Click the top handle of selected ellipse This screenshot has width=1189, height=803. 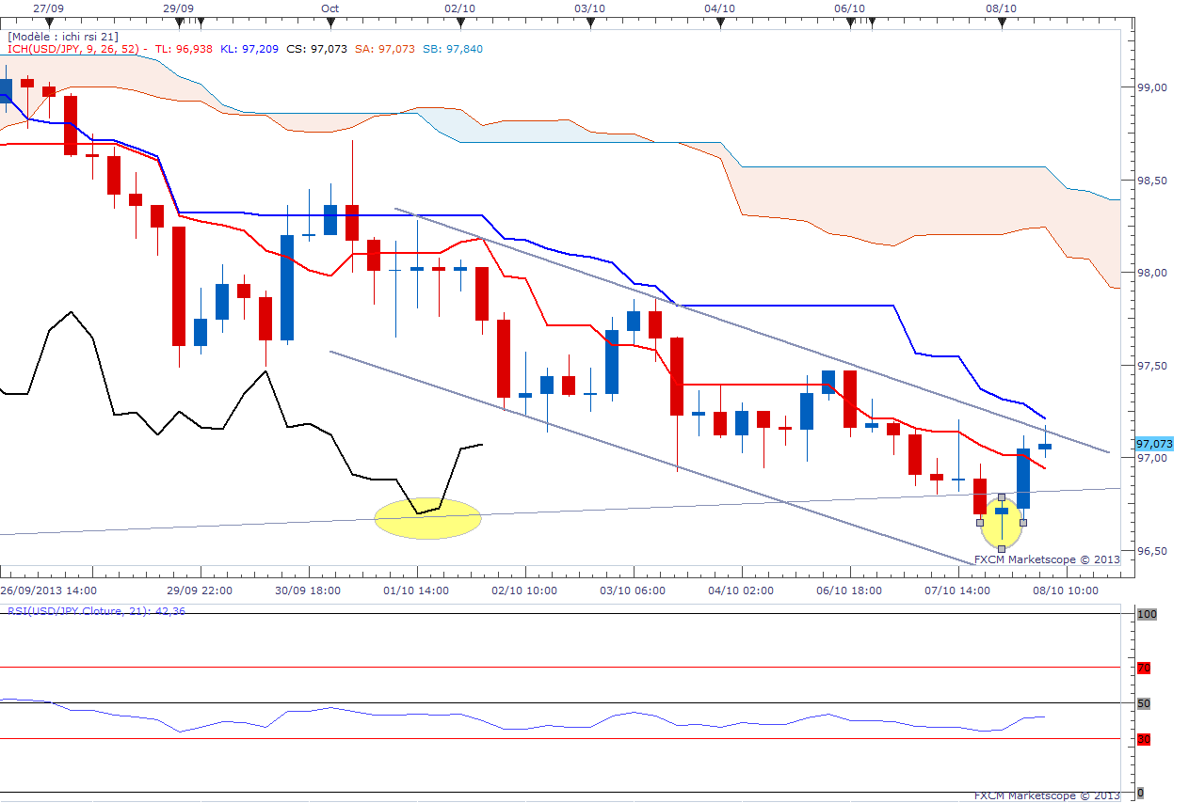(1002, 496)
